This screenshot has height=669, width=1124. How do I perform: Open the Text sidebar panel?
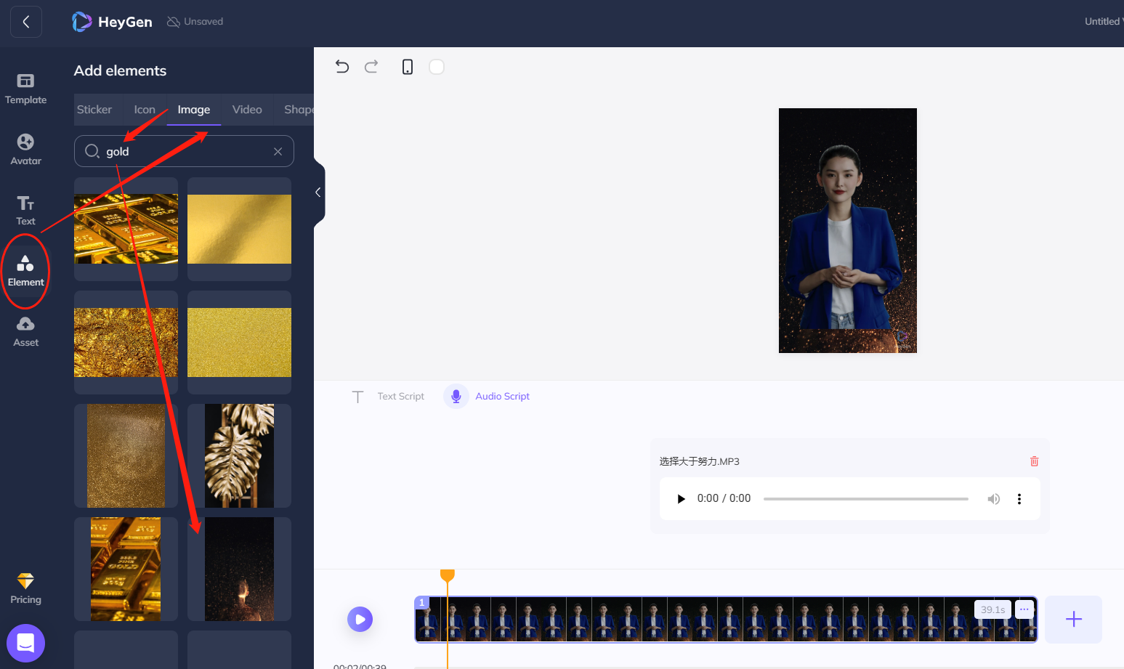coord(25,211)
